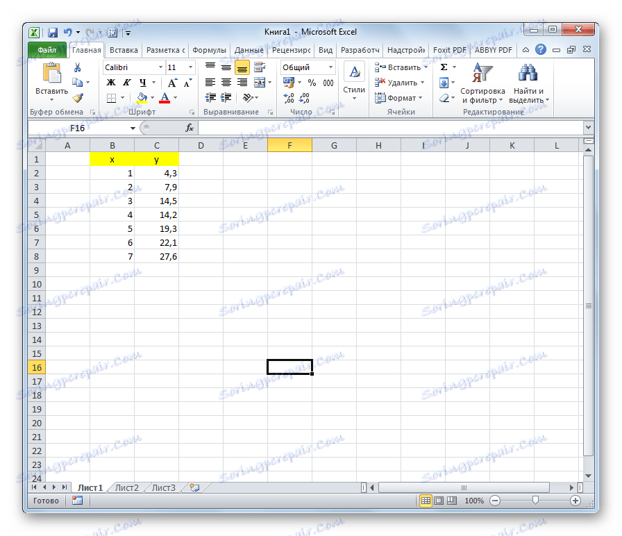
Task: Click the Cut scissors icon
Action: point(77,67)
